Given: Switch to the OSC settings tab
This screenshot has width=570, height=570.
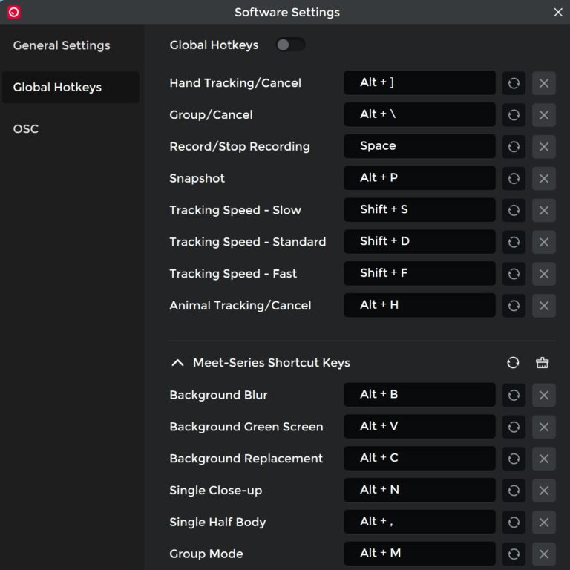Looking at the screenshot, I should [26, 128].
